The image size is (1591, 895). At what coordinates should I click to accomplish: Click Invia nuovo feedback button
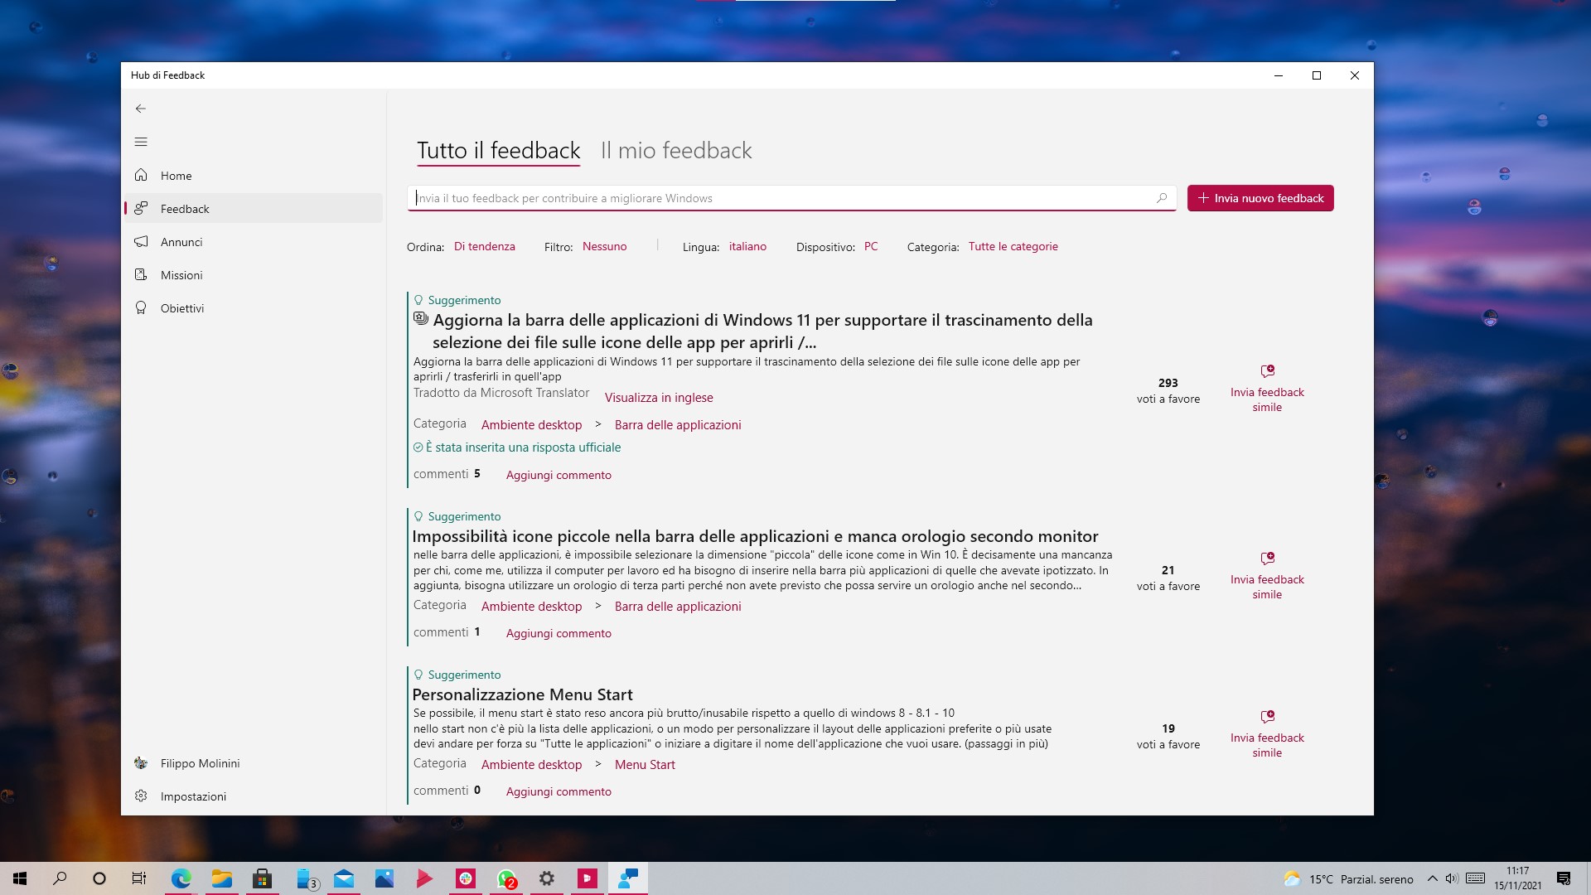(1260, 198)
